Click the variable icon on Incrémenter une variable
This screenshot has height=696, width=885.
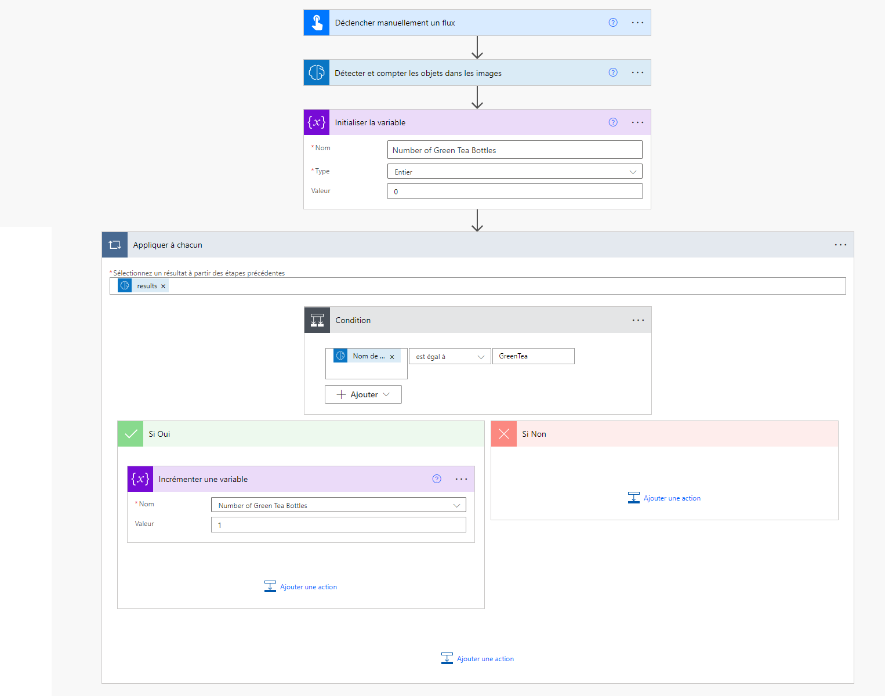[140, 479]
